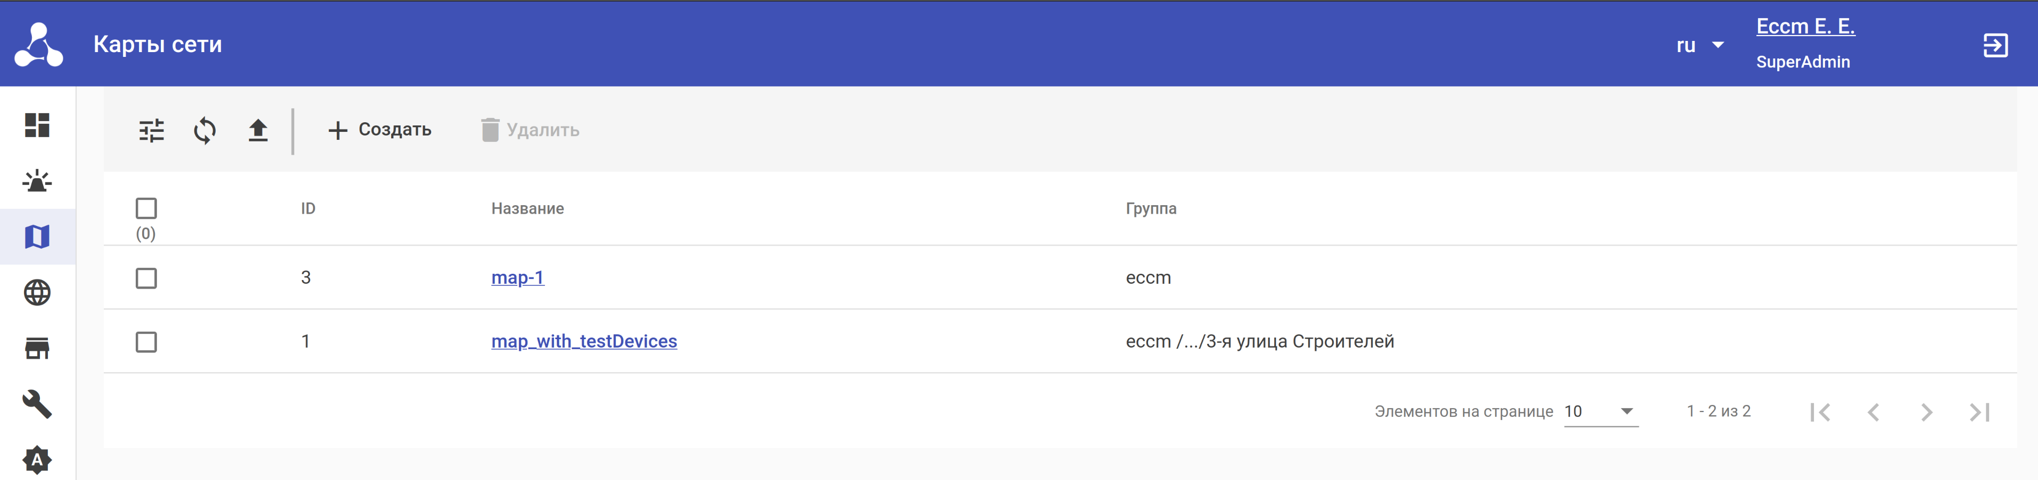Open the alarms siren sidebar icon
Screen dimensions: 2038x480
point(37,182)
